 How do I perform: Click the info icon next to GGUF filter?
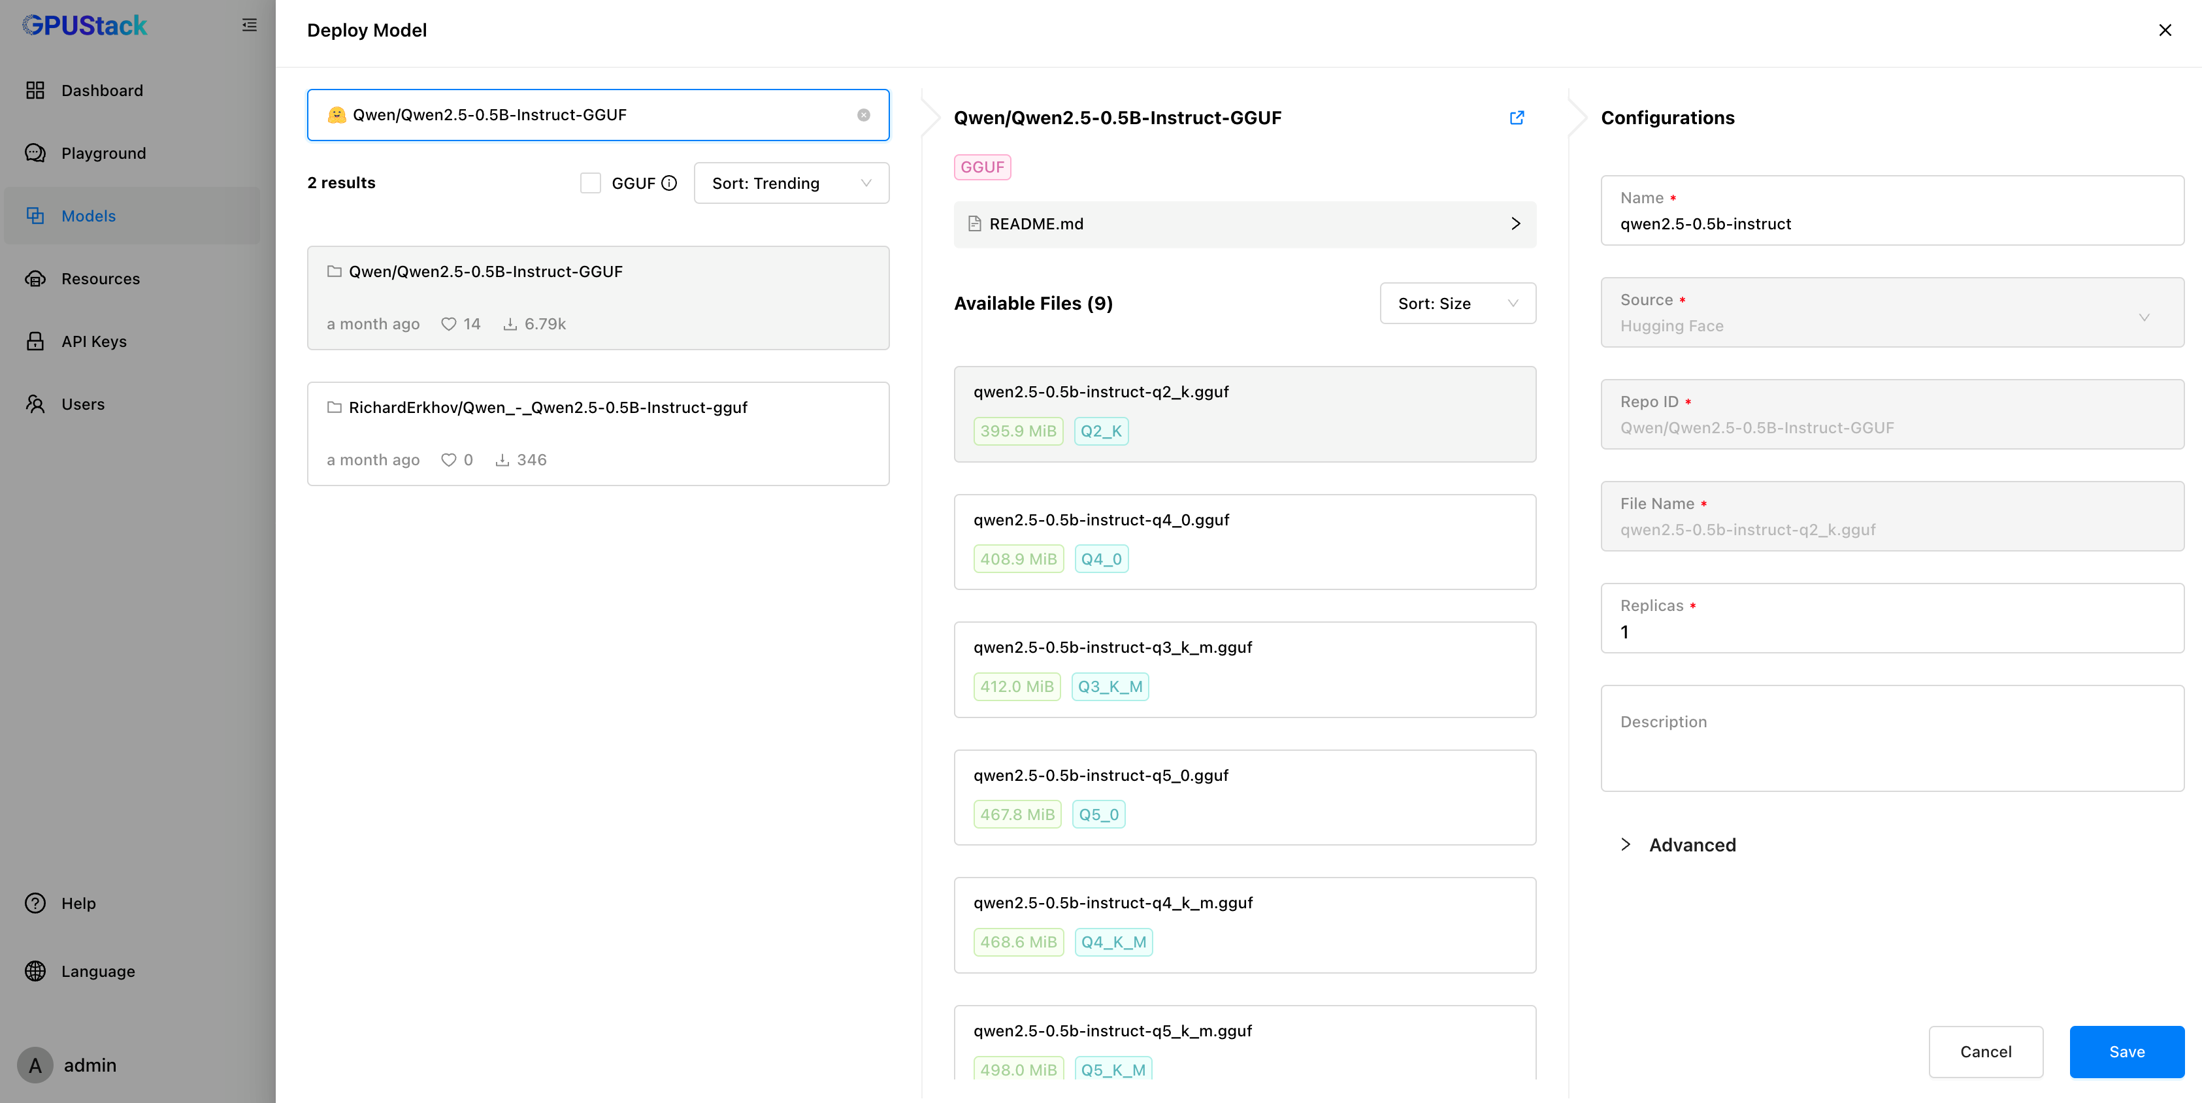669,183
